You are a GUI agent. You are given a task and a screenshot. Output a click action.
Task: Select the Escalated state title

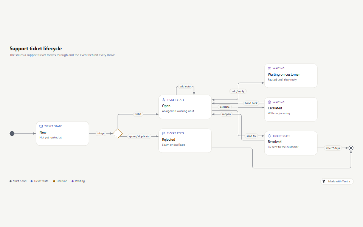[x=275, y=108]
